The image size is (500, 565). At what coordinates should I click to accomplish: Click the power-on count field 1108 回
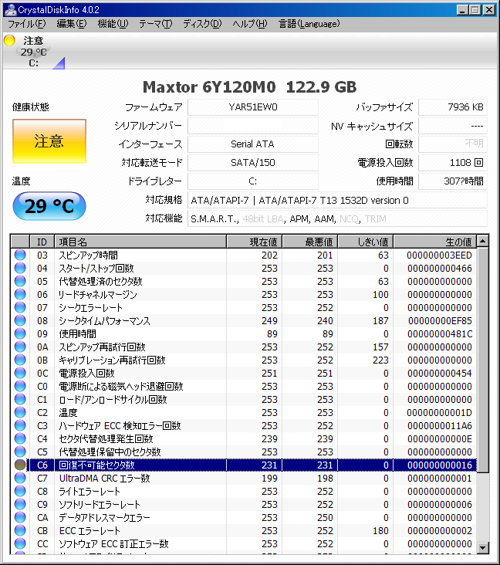[x=453, y=163]
